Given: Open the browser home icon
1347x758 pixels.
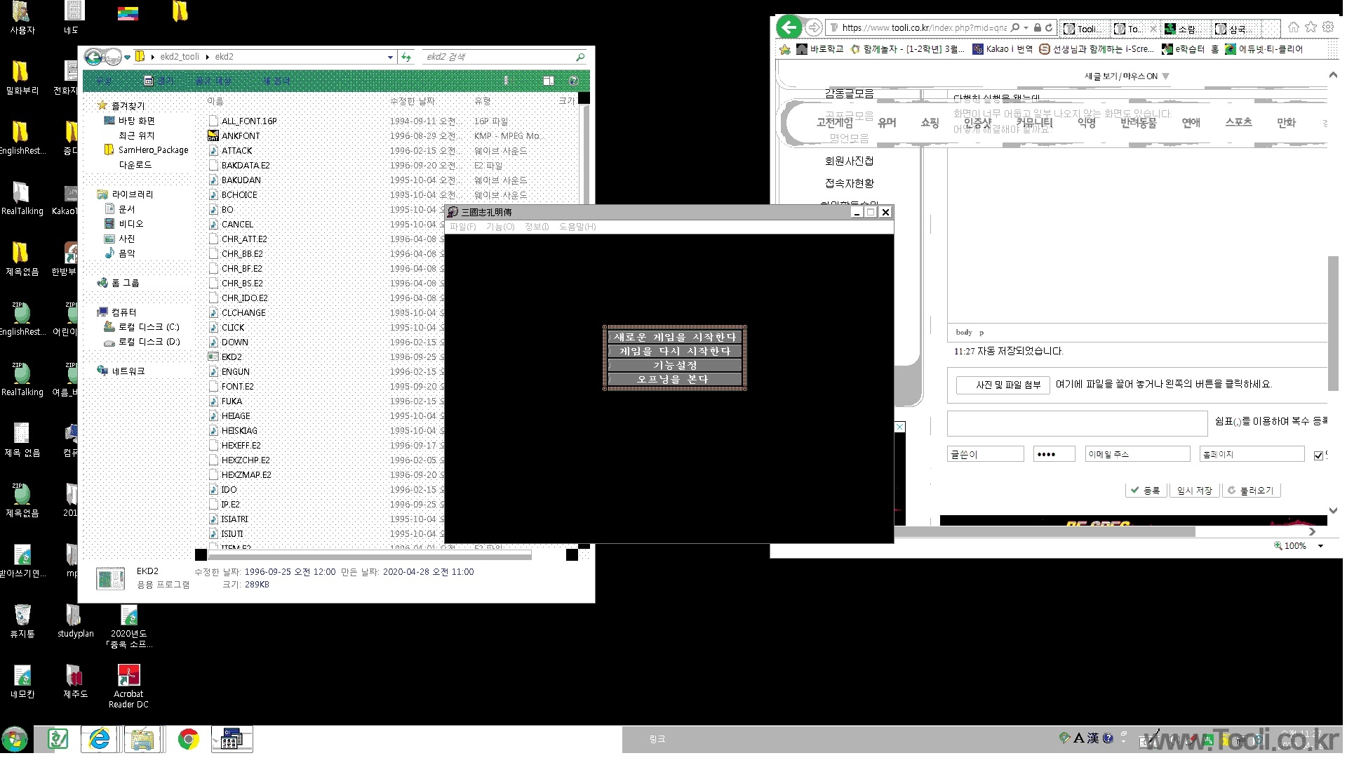Looking at the screenshot, I should coord(1294,27).
